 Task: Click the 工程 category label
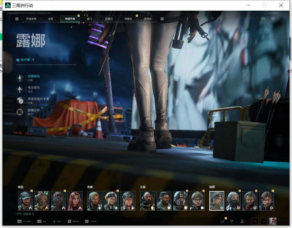click(x=143, y=187)
